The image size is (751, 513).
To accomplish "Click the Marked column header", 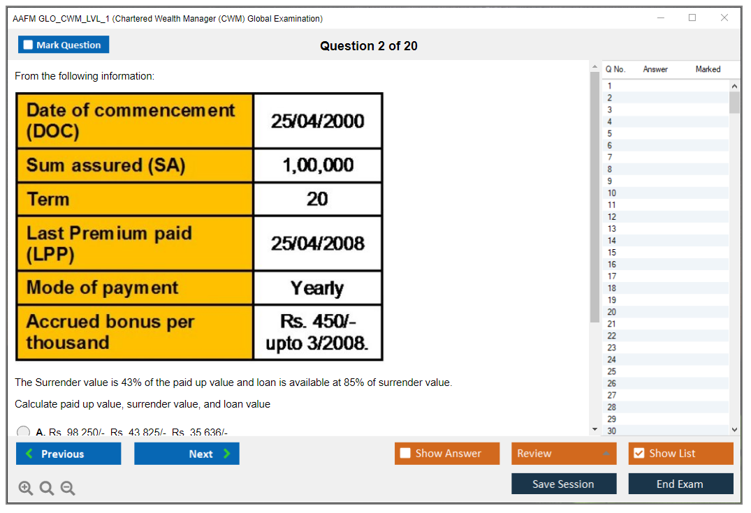I will [x=708, y=69].
